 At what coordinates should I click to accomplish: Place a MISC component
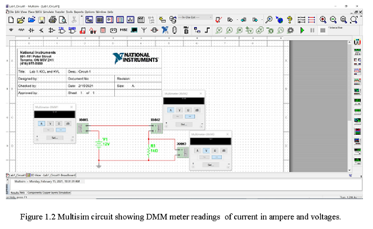(x=123, y=30)
